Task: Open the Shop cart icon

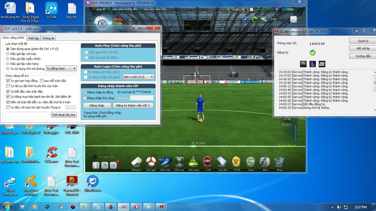Action: pos(279,162)
